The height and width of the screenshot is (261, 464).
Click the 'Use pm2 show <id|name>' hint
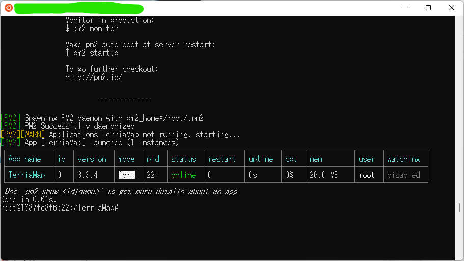pos(121,191)
